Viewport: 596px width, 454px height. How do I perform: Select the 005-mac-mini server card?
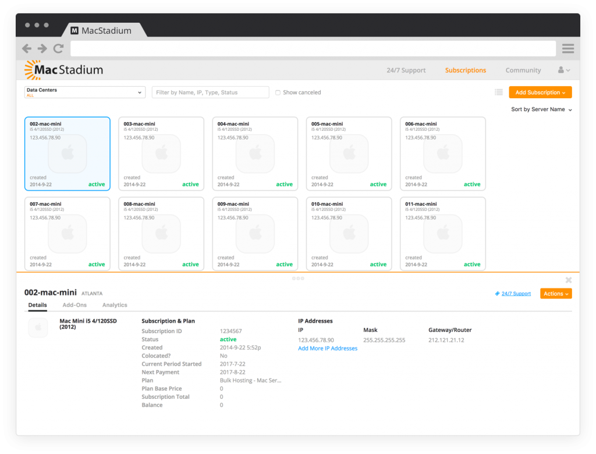(x=349, y=153)
